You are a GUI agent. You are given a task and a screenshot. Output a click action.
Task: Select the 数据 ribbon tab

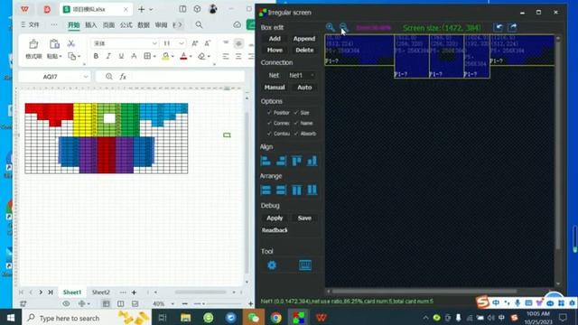tap(144, 24)
